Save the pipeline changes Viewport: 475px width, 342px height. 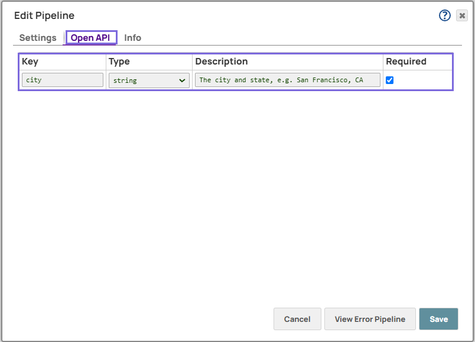point(438,319)
